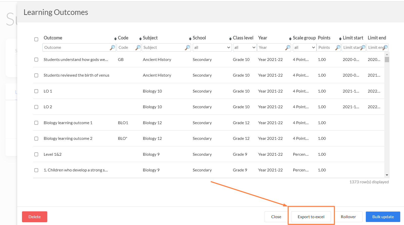
Task: Click magnifier icon in Subject filter
Action: click(x=187, y=48)
